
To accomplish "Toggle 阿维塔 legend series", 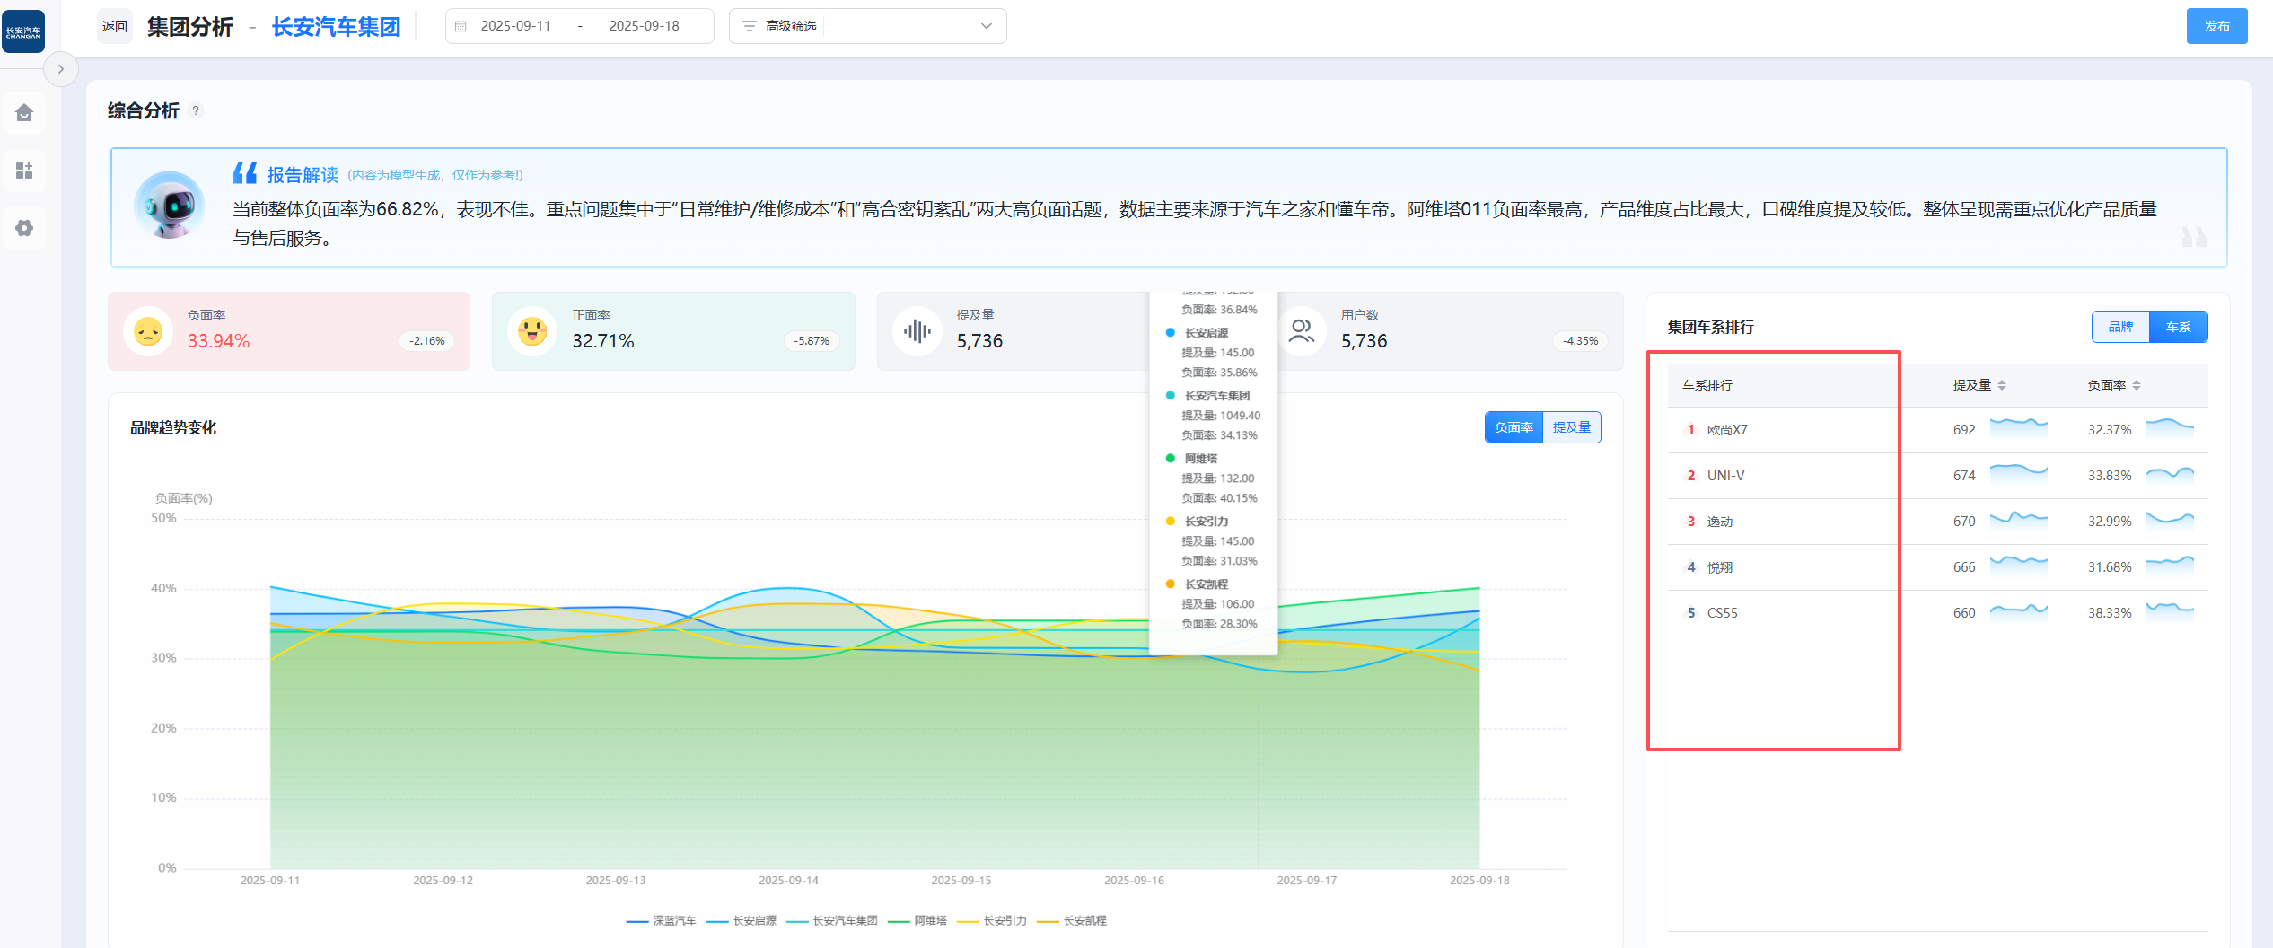I will [917, 921].
